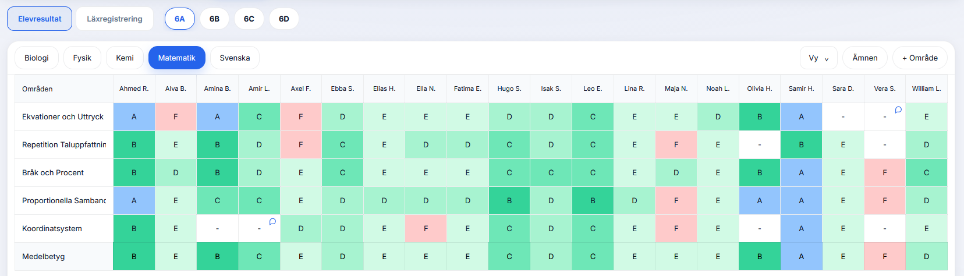
Task: Click Olivia H. grade A in Proportionella row
Action: (x=760, y=200)
